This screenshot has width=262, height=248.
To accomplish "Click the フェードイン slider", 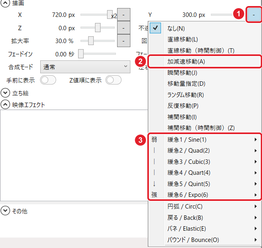I will click(x=97, y=54).
